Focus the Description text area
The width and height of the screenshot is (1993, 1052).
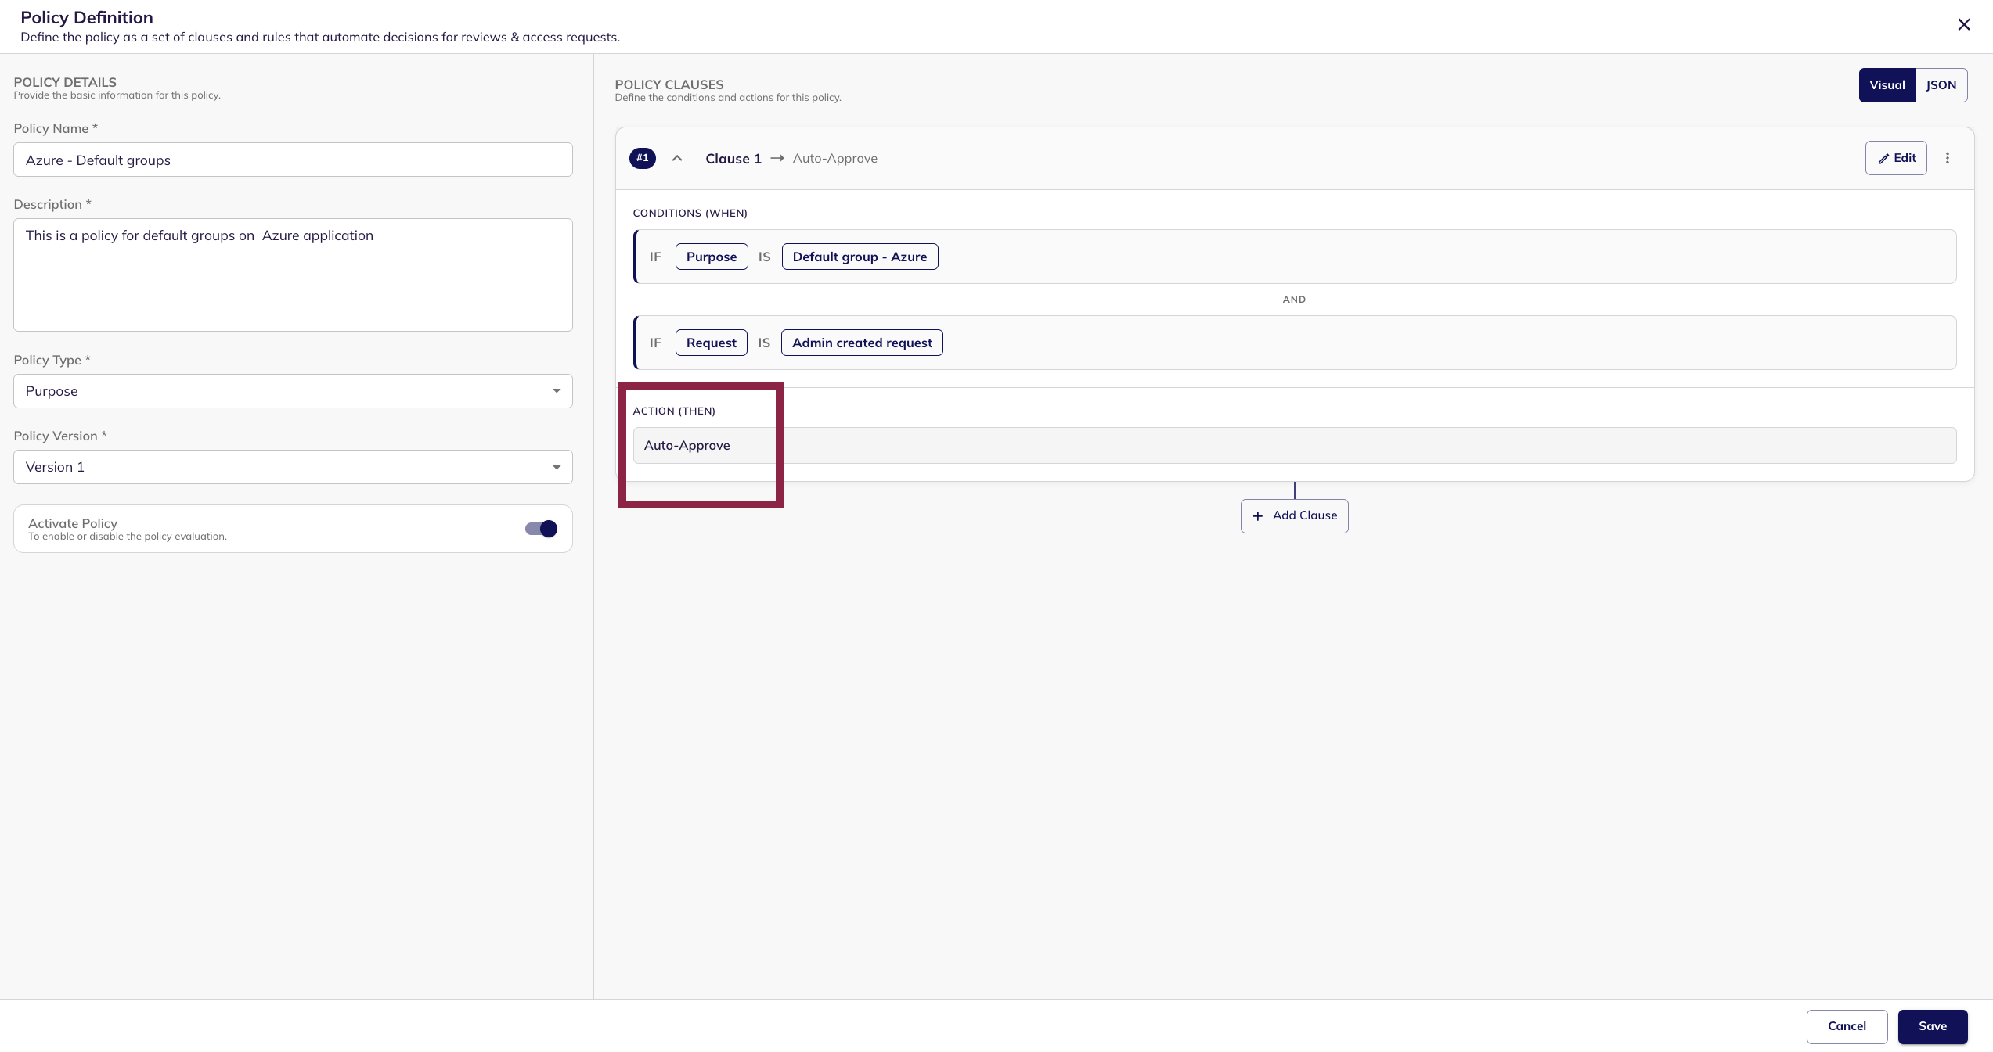[x=293, y=275]
